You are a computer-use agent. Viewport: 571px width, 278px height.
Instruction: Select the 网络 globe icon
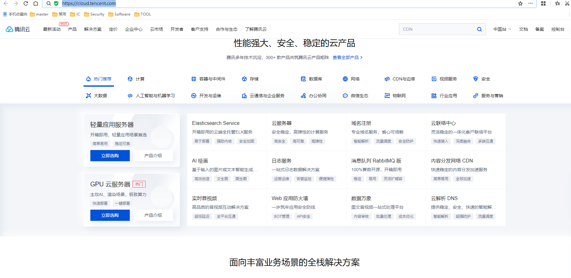pos(345,79)
